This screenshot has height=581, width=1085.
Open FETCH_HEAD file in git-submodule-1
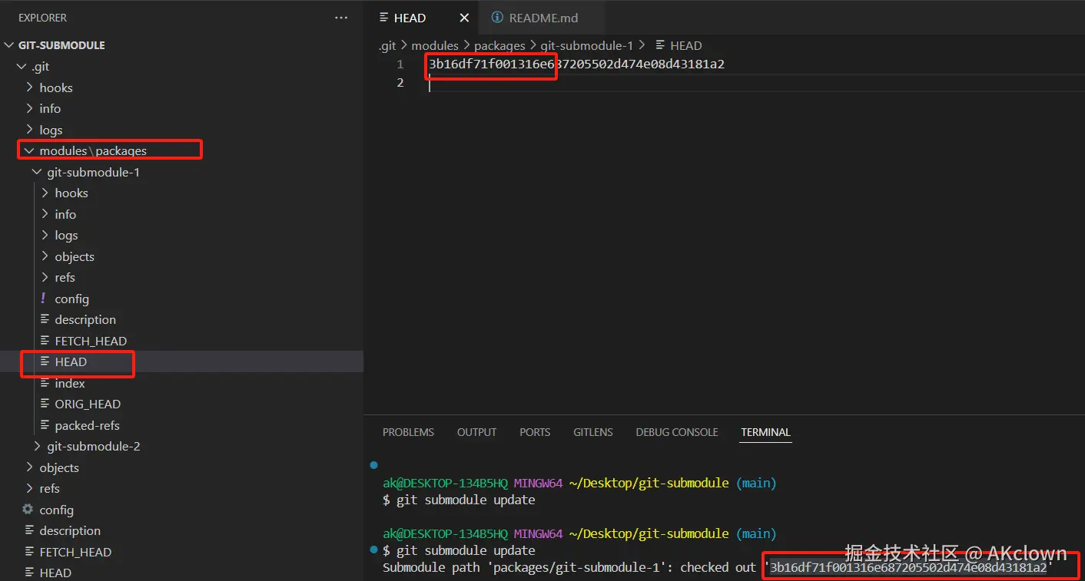91,341
